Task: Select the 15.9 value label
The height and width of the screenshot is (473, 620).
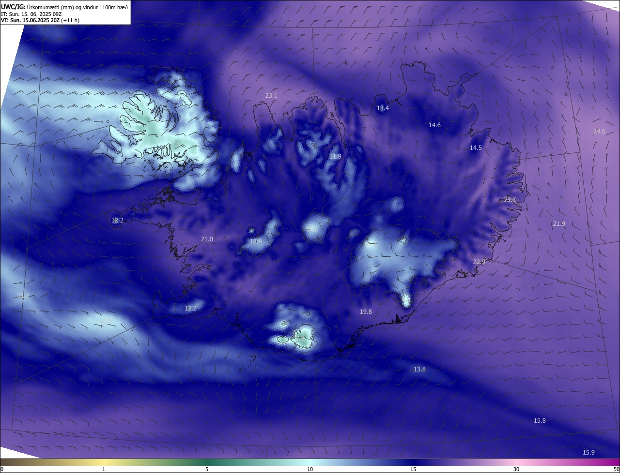Action: [589, 453]
